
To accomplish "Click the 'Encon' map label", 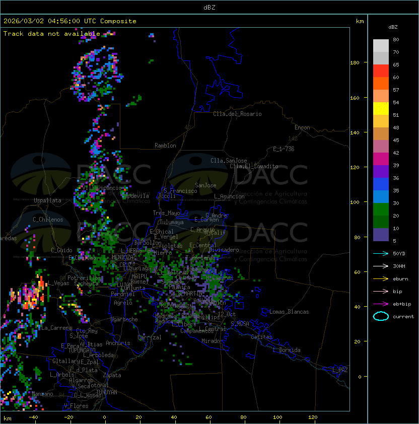I will [x=302, y=127].
